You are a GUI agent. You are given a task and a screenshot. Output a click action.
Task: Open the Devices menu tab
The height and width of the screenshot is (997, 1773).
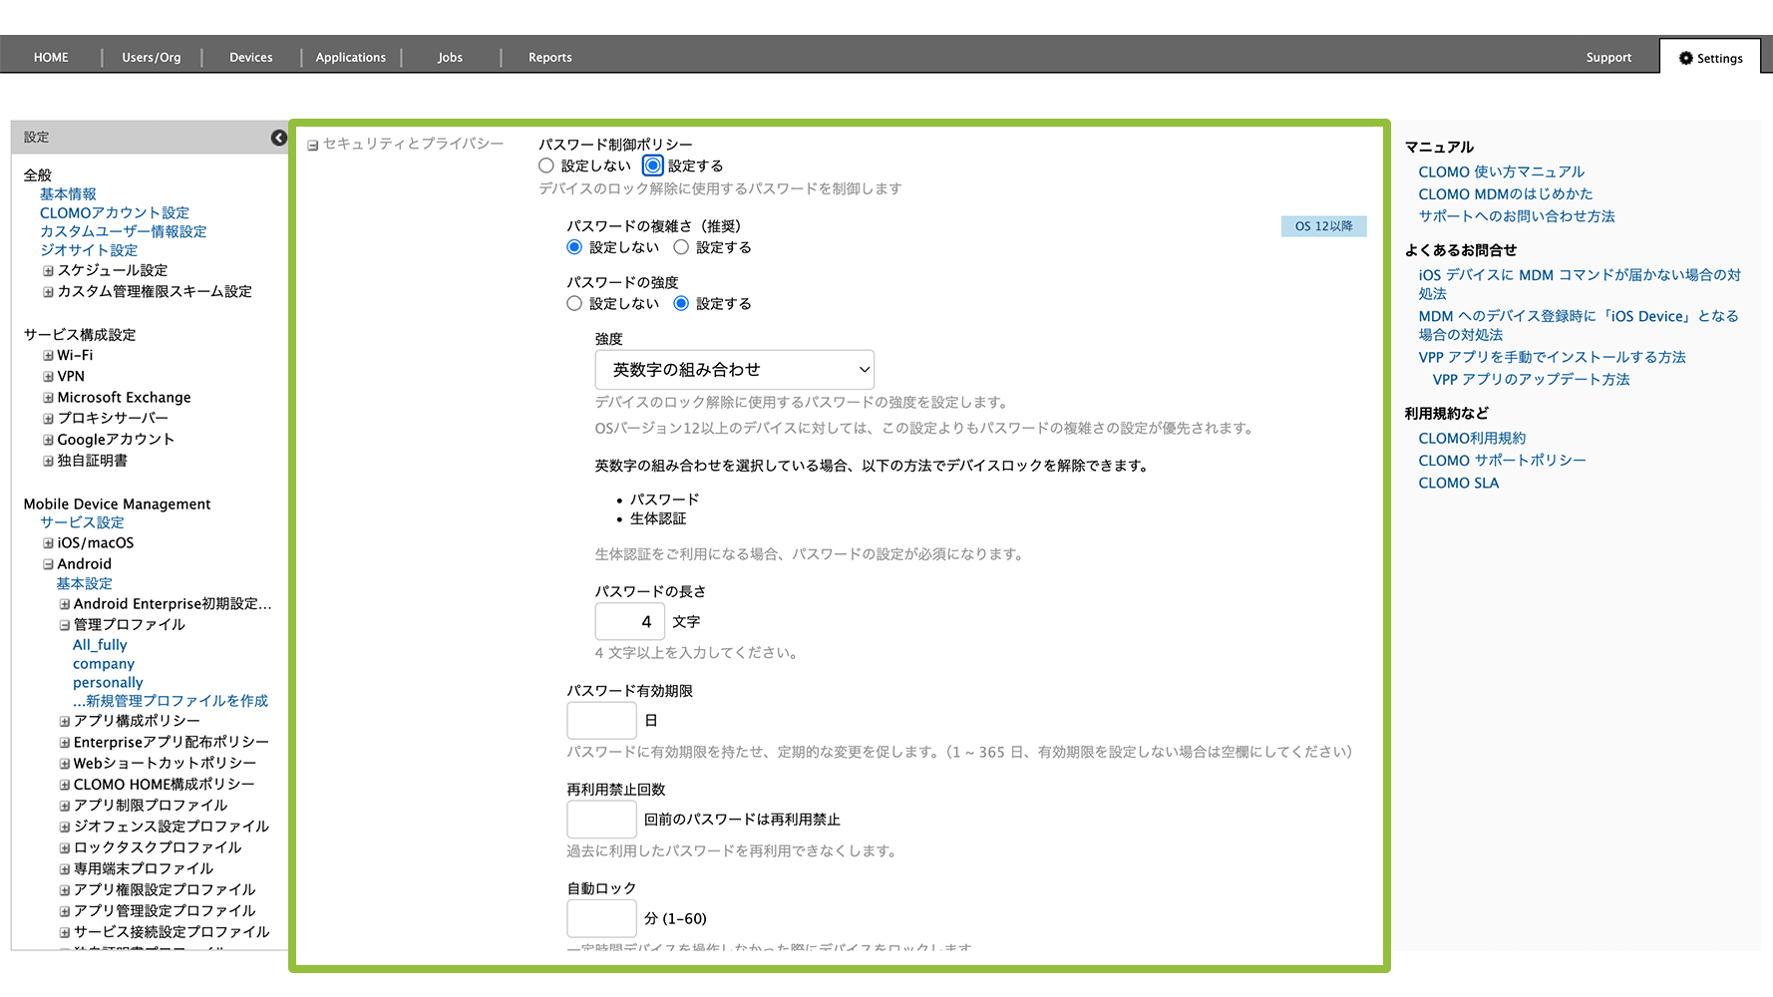[250, 58]
